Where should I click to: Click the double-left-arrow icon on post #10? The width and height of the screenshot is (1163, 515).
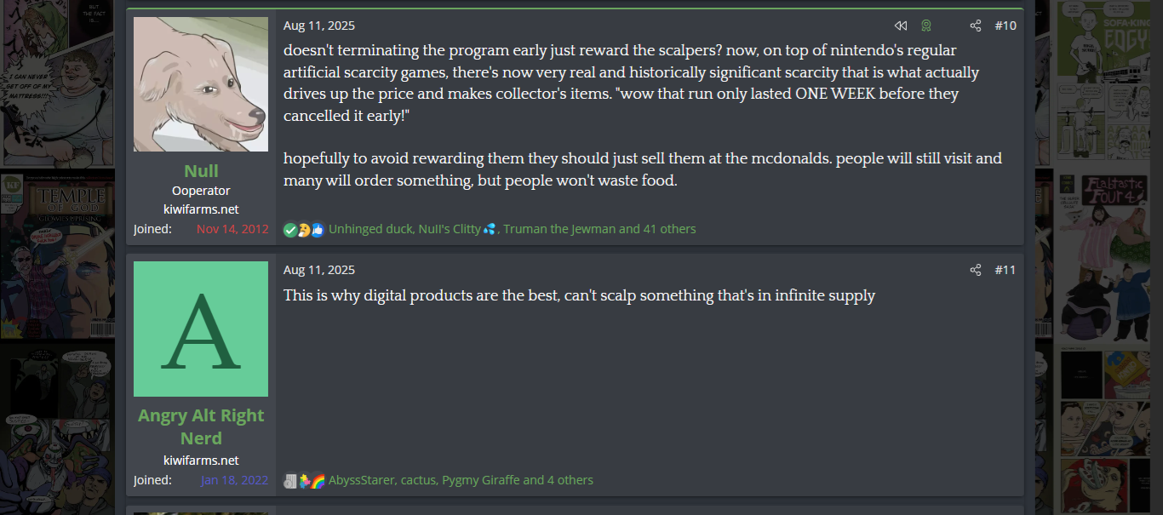(x=900, y=26)
